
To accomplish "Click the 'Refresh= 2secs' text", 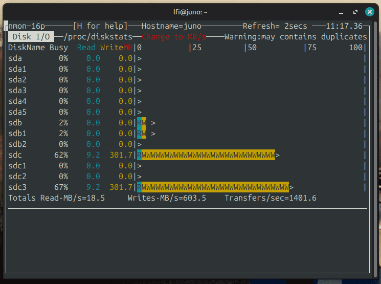I will point(275,26).
